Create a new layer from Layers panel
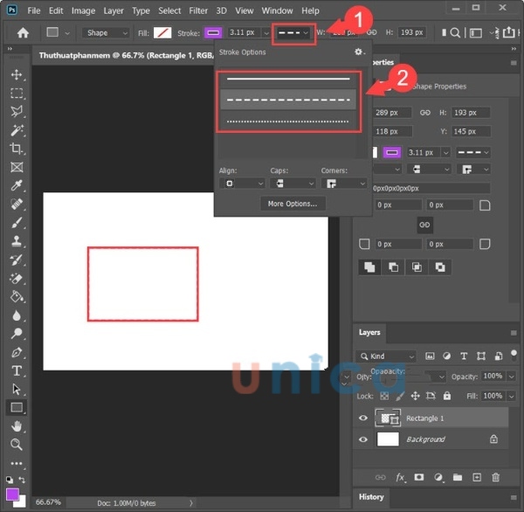The width and height of the screenshot is (524, 512). (477, 477)
